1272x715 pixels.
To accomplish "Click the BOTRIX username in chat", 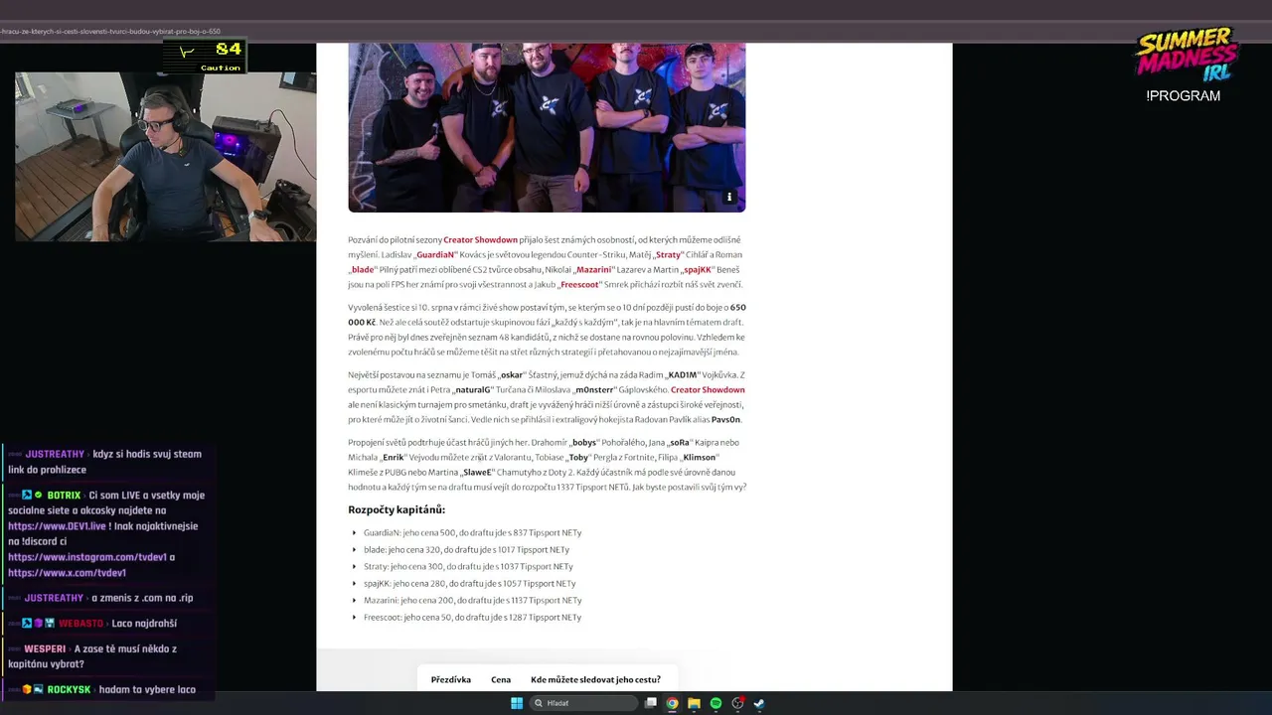I will [64, 496].
